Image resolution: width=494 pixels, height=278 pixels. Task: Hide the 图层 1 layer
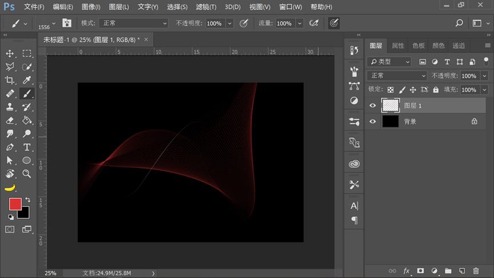click(373, 106)
